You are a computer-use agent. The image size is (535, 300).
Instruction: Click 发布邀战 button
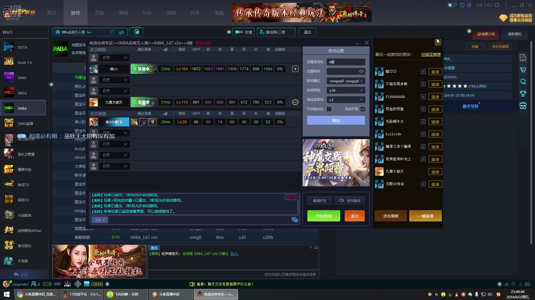(350, 201)
